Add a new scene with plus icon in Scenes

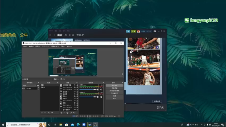click(42, 113)
